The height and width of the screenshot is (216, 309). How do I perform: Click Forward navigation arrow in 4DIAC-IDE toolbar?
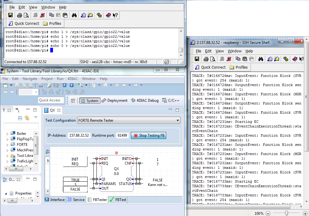(136, 85)
